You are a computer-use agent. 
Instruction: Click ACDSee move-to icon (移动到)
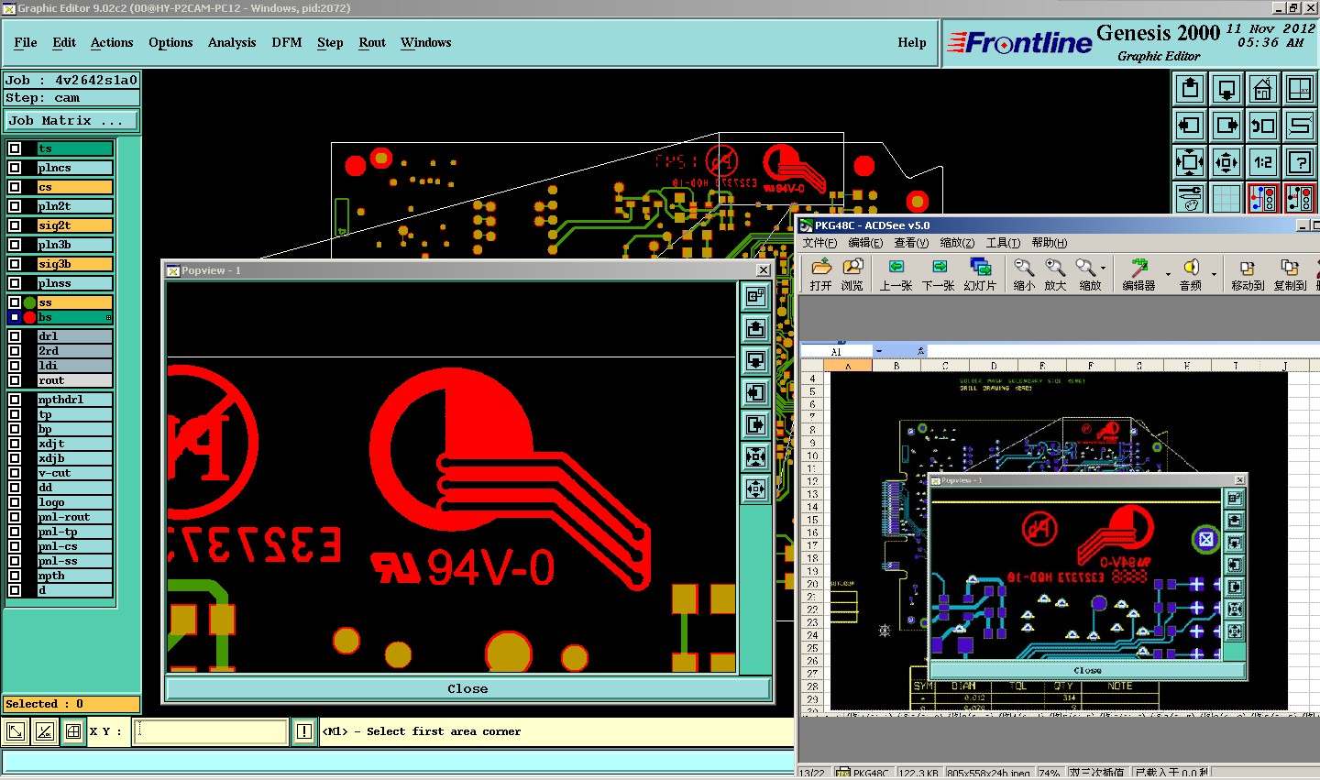tap(1248, 274)
